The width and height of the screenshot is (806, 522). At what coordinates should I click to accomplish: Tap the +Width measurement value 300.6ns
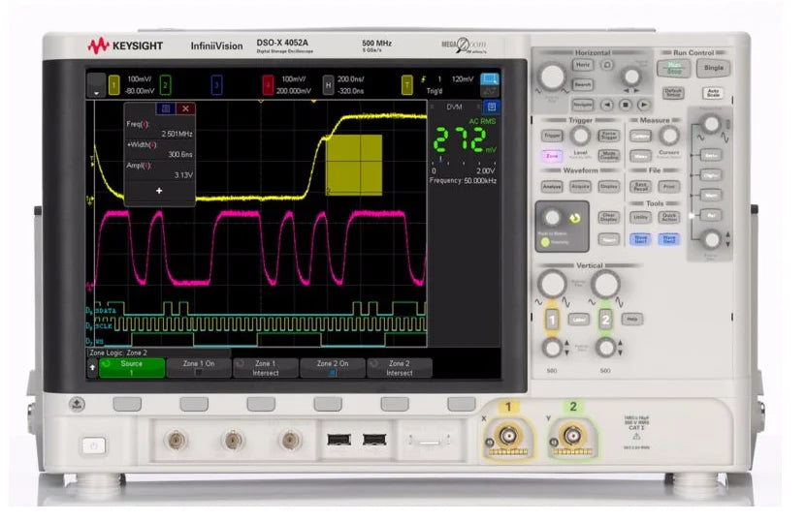(x=180, y=155)
